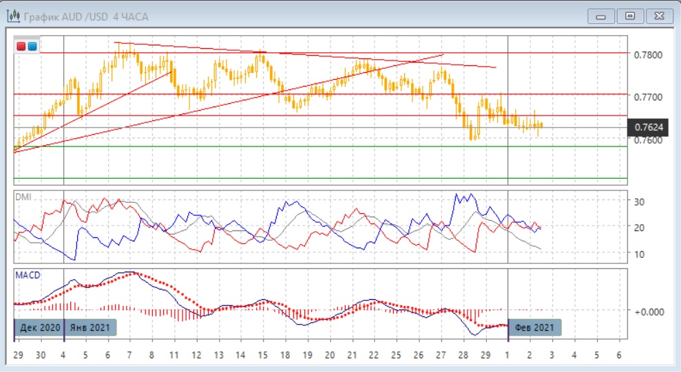Maximize the AUD/USD chart window

(629, 15)
